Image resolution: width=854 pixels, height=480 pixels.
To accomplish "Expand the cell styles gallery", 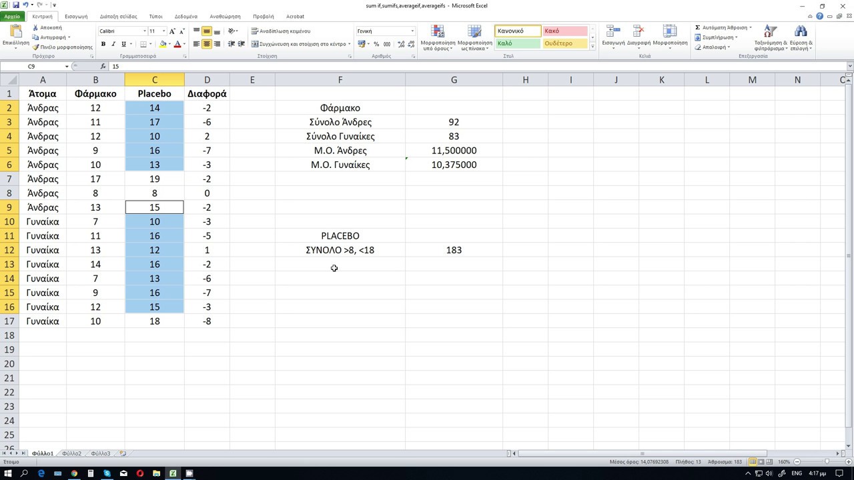I will (x=592, y=47).
